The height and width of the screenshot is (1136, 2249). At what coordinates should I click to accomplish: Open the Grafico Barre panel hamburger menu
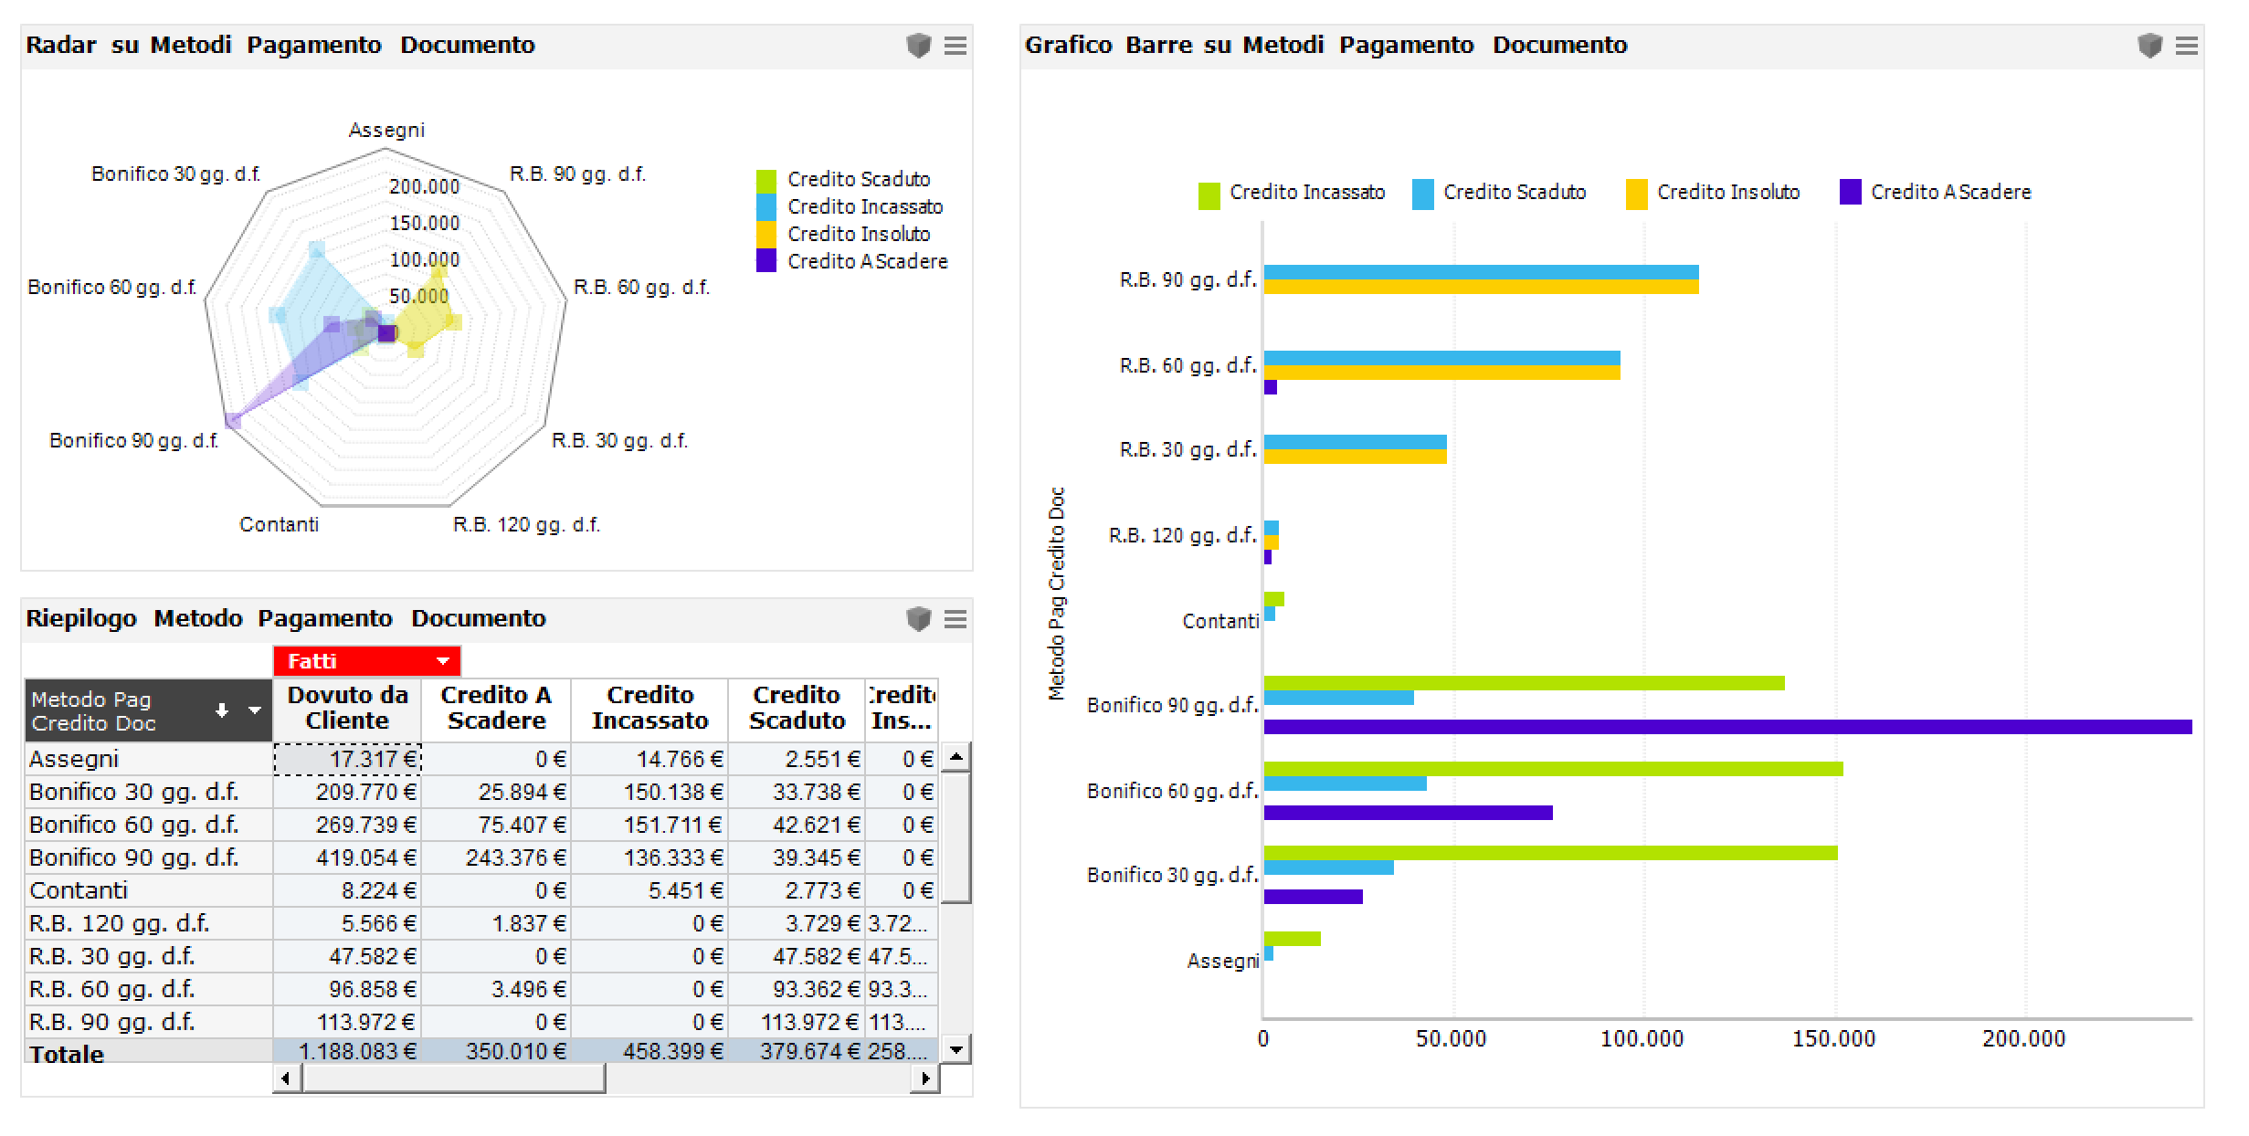2187,46
